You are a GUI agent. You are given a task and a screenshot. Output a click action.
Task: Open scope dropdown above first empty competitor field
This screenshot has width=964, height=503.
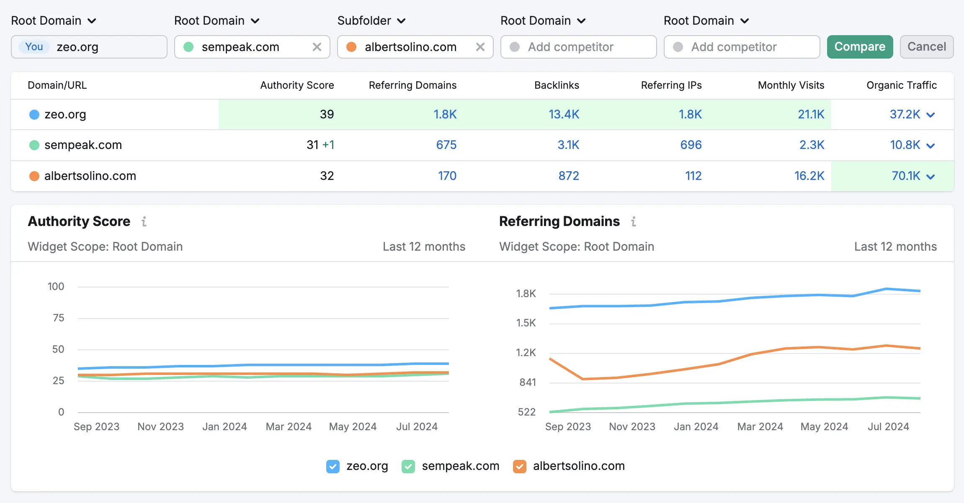tap(543, 21)
